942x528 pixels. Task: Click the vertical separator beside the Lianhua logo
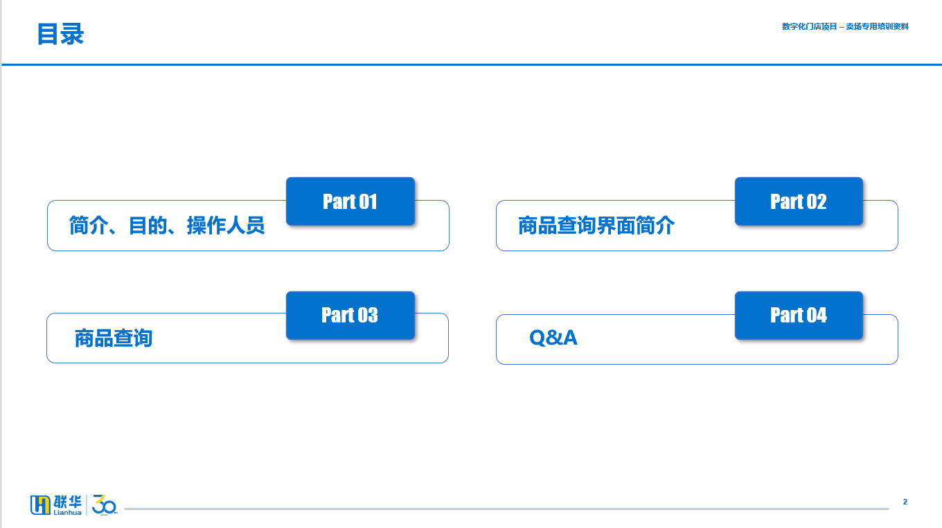click(x=87, y=504)
